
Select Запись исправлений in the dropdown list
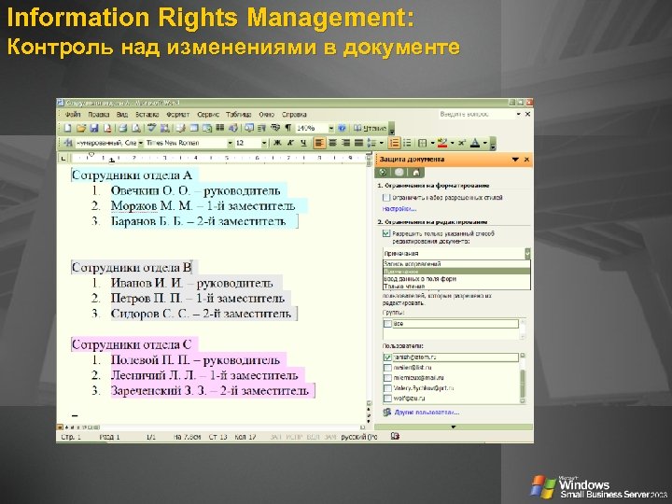tap(456, 264)
